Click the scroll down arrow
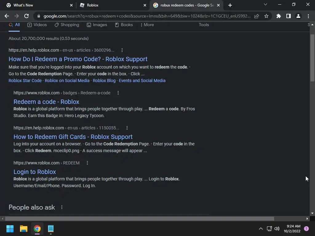The width and height of the screenshot is (315, 236). [312, 213]
